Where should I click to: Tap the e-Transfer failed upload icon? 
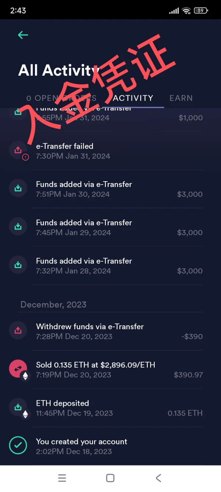pos(18,150)
